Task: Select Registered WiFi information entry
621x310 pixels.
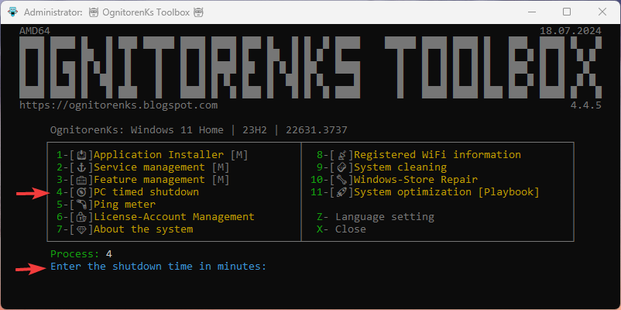Action: coord(419,154)
